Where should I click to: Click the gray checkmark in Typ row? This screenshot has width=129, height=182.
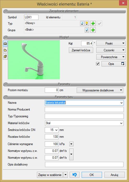point(99,24)
